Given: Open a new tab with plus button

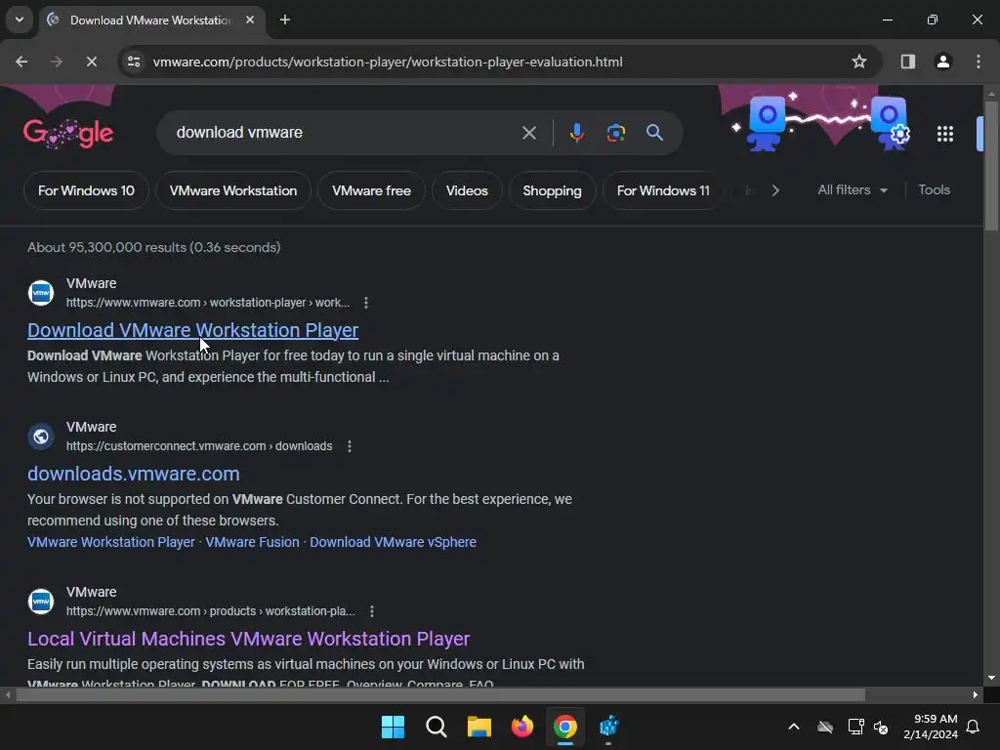Looking at the screenshot, I should pyautogui.click(x=285, y=20).
